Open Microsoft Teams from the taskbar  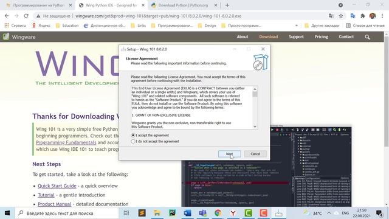coord(202,213)
